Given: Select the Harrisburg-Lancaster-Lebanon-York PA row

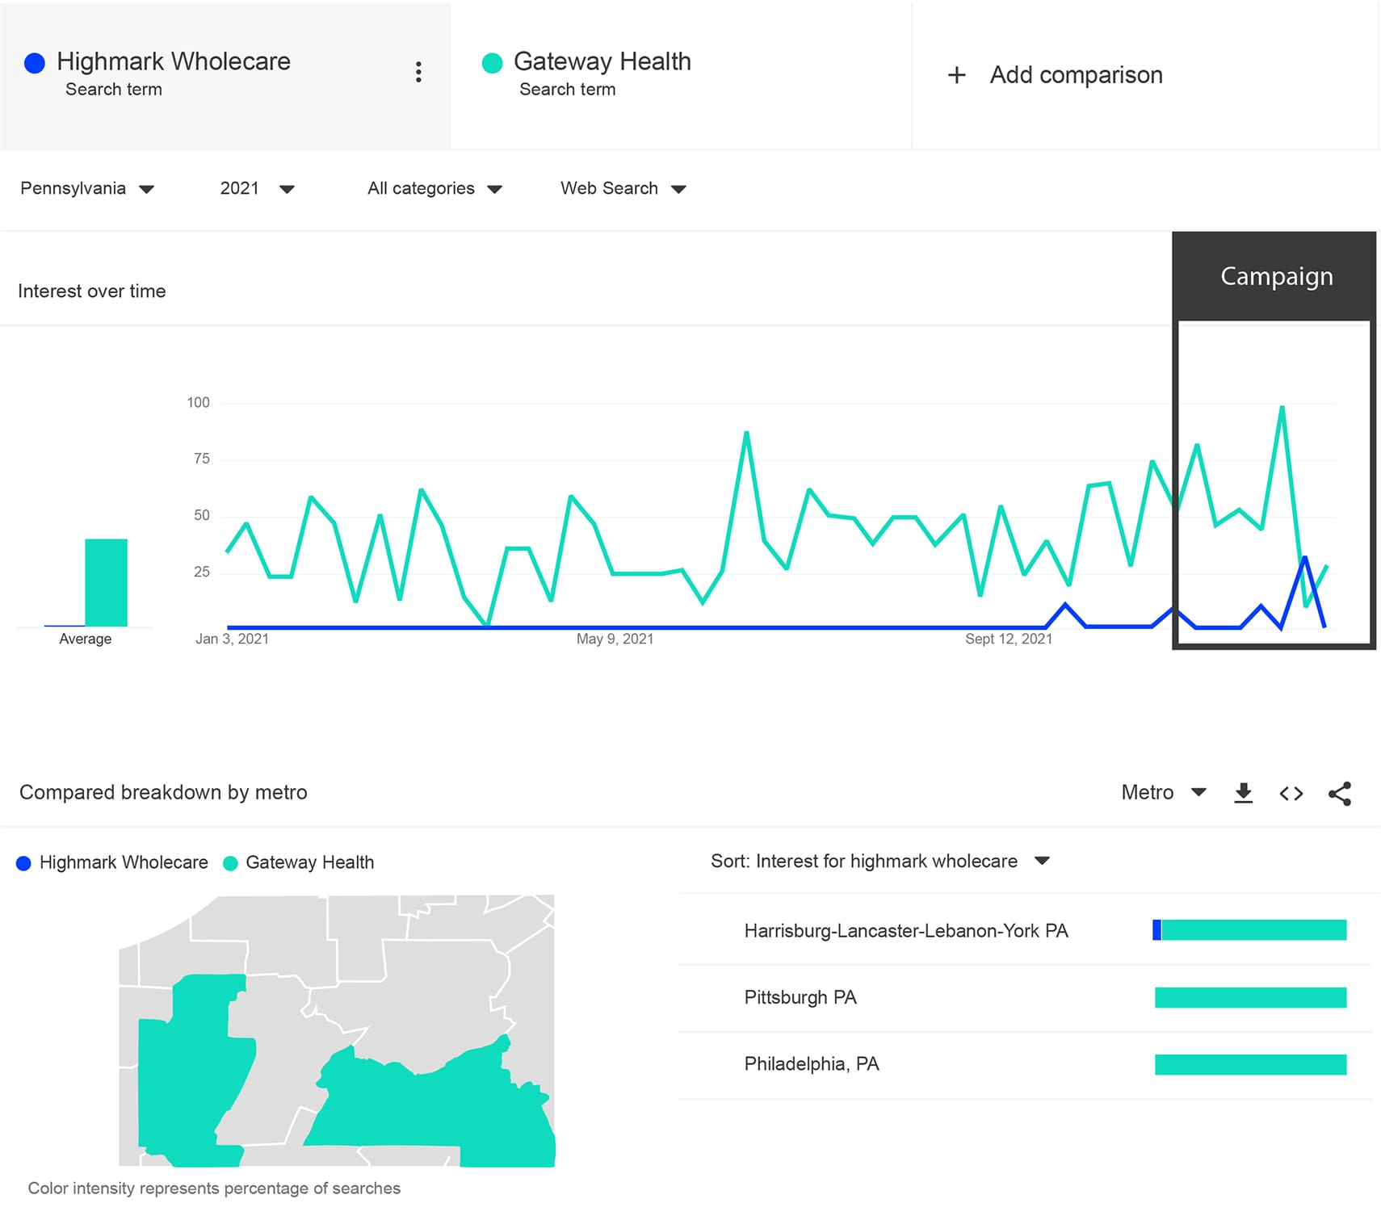Looking at the screenshot, I should click(1025, 930).
